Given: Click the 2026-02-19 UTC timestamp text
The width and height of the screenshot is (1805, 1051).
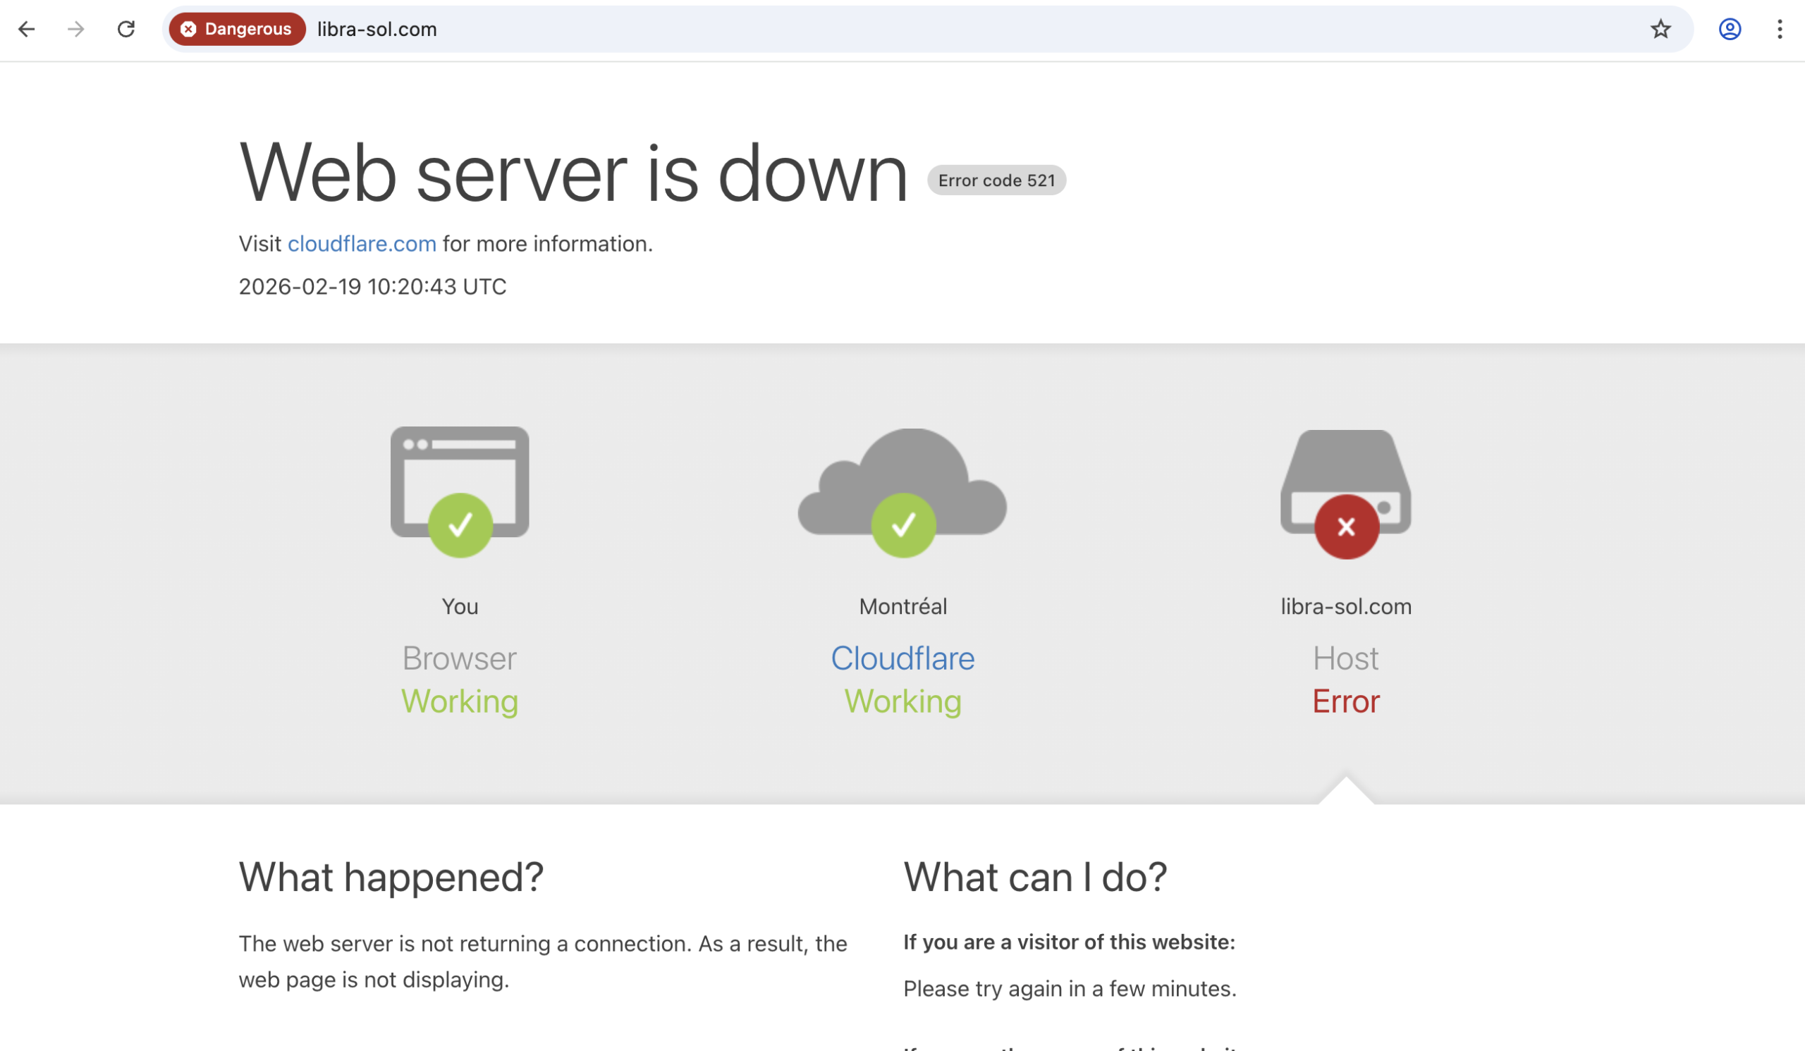Looking at the screenshot, I should [x=372, y=287].
